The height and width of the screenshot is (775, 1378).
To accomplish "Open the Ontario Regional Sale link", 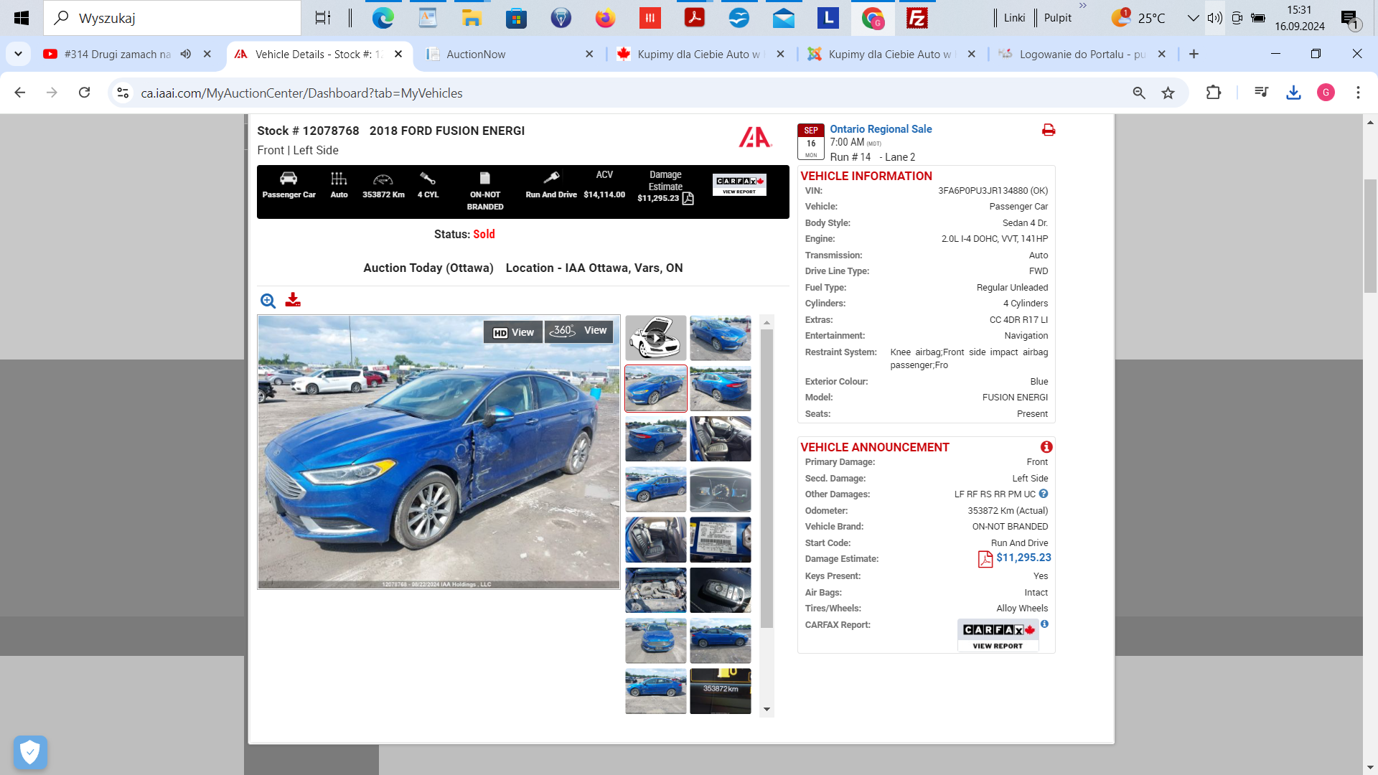I will point(881,129).
